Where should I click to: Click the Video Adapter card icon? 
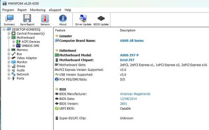(x=14, y=58)
